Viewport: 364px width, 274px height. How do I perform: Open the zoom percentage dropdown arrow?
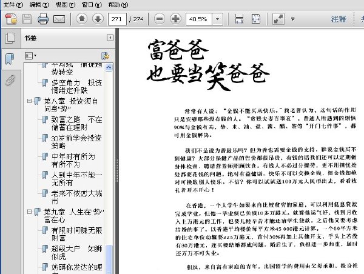click(218, 19)
